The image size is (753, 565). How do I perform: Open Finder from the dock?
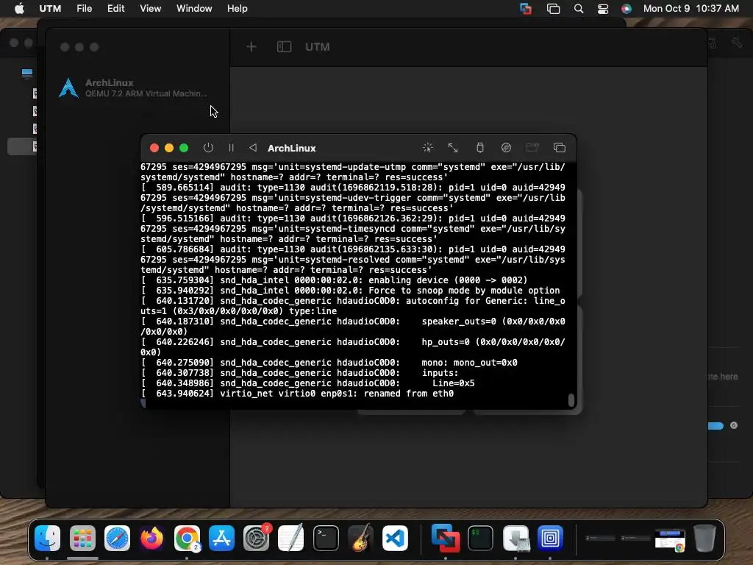pyautogui.click(x=47, y=538)
